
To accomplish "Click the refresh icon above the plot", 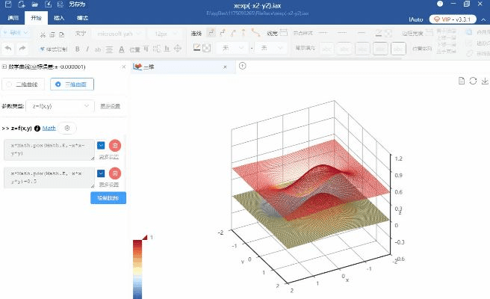I will tap(473, 81).
